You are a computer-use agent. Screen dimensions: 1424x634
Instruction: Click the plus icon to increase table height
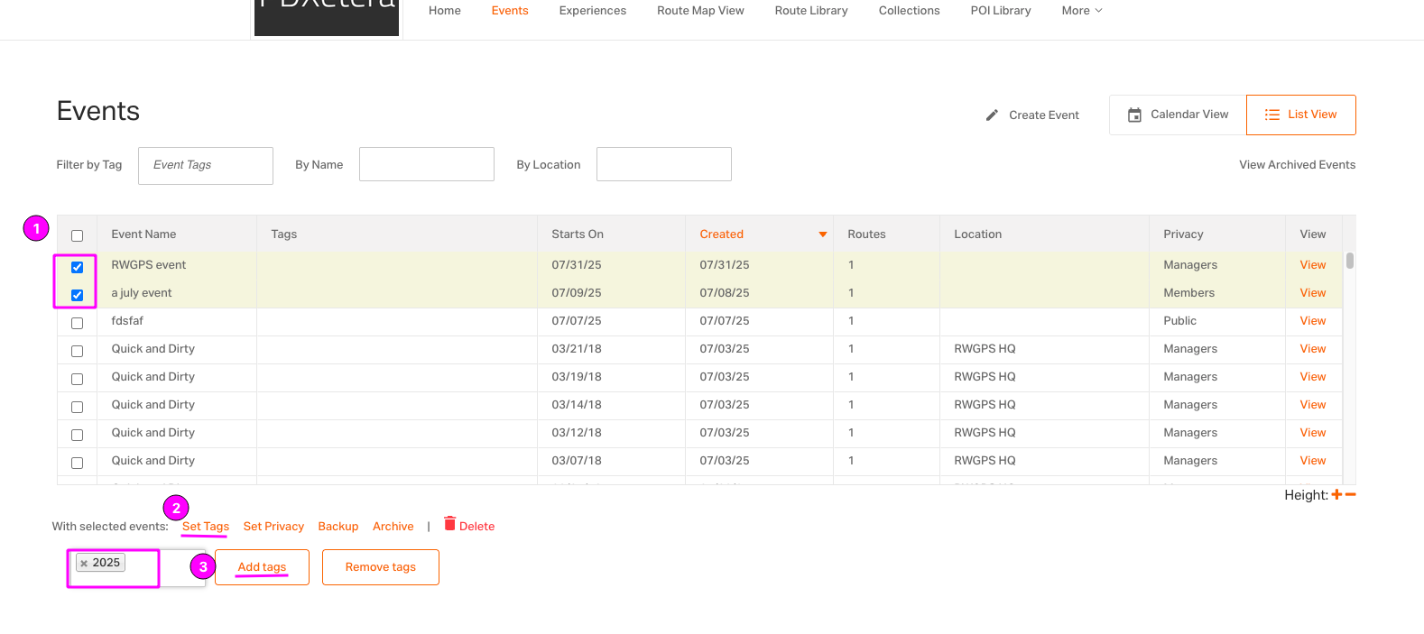coord(1336,494)
